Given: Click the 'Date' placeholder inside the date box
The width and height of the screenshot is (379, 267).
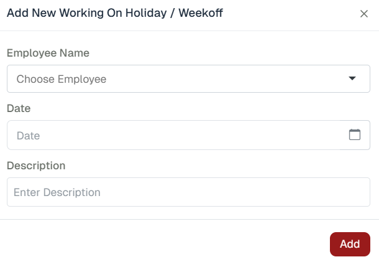Looking at the screenshot, I should coord(28,135).
